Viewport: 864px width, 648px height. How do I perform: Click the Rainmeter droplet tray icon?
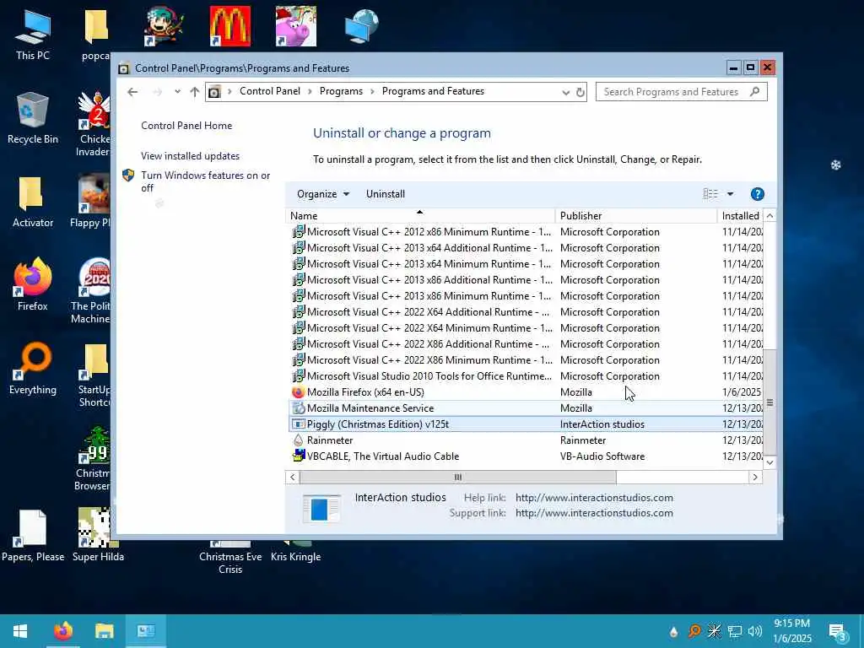pos(673,632)
